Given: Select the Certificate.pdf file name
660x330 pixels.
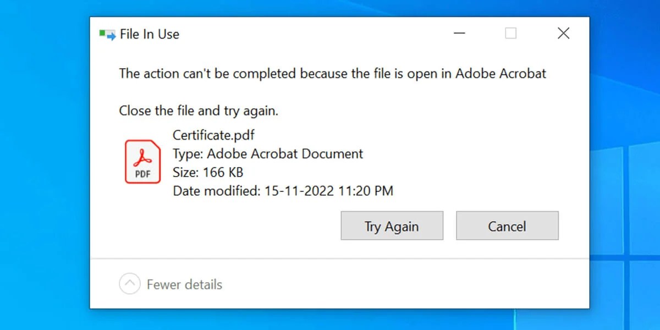Looking at the screenshot, I should click(213, 135).
